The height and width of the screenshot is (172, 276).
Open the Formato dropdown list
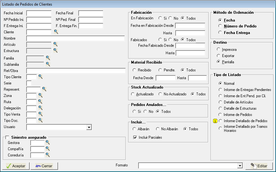click(x=240, y=166)
